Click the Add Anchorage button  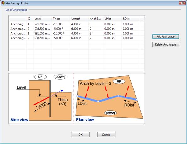(x=166, y=36)
